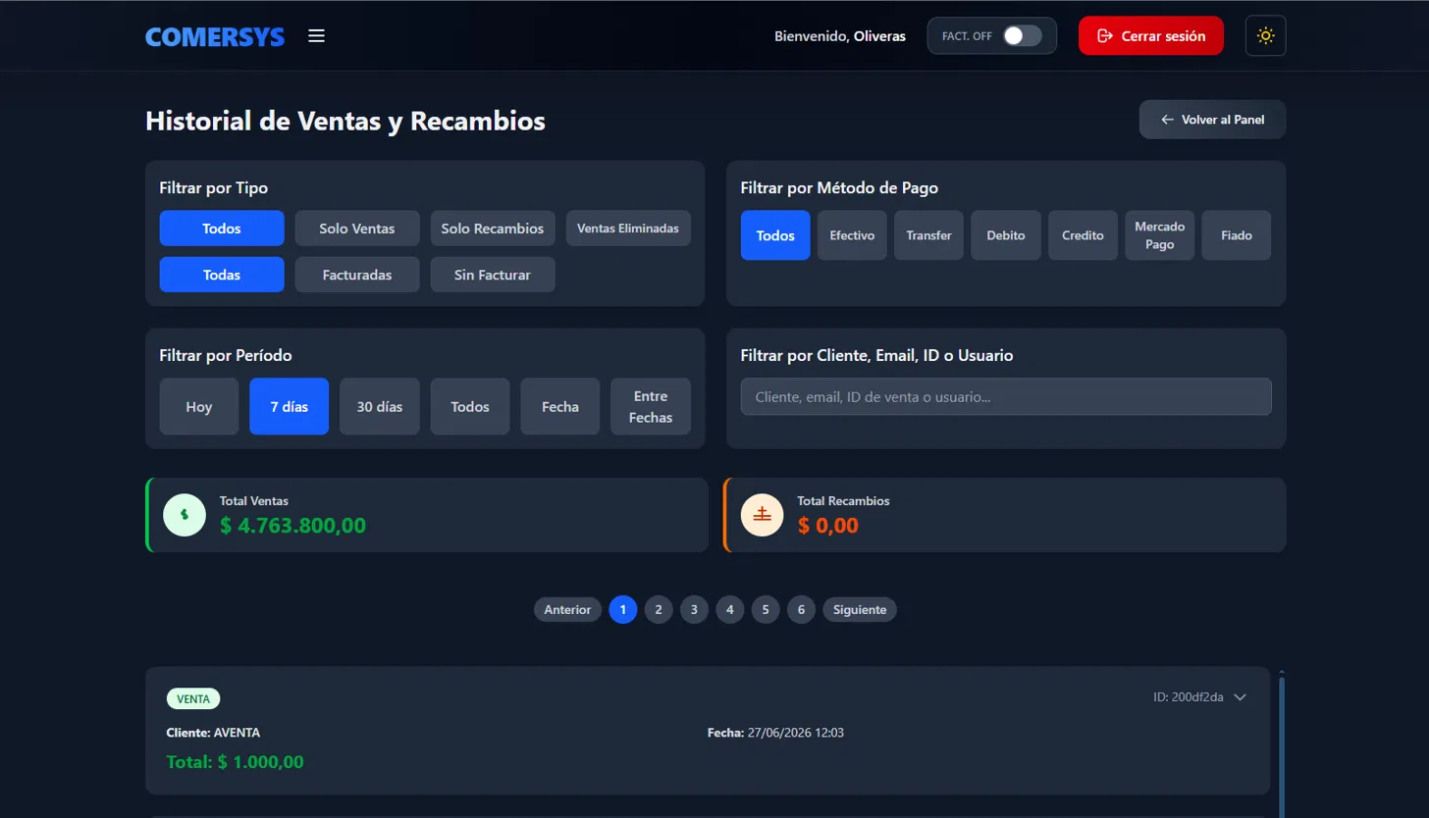Click the Total Recambios plus-minus icon
This screenshot has height=818, width=1429.
point(763,515)
